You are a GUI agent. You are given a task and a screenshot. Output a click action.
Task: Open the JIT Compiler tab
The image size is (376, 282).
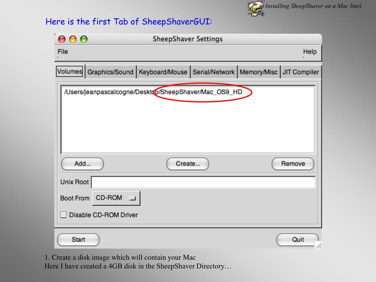click(301, 72)
